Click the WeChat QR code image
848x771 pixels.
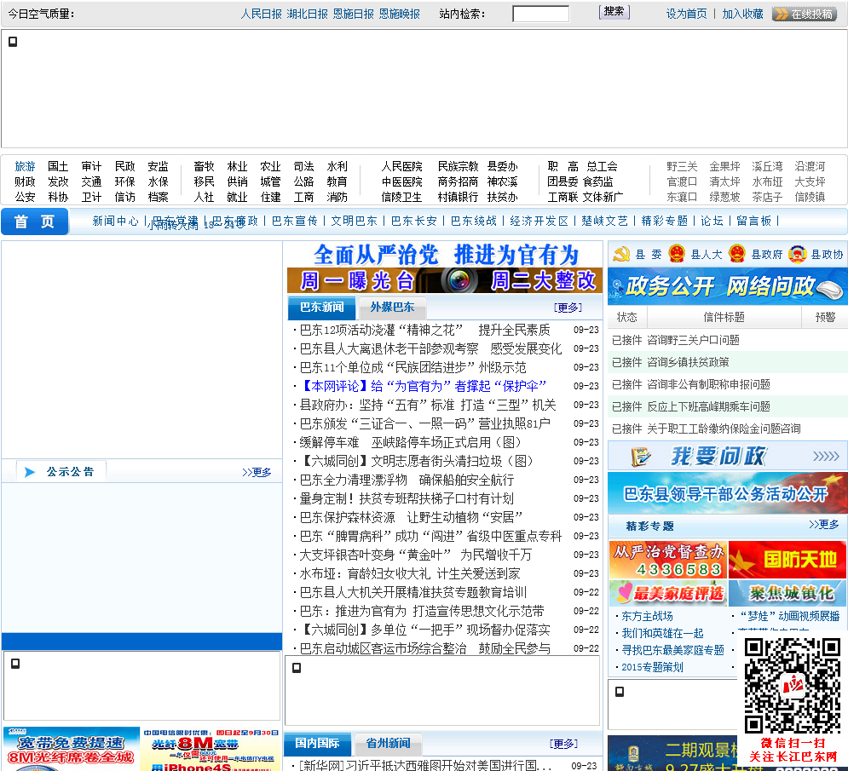click(x=793, y=687)
